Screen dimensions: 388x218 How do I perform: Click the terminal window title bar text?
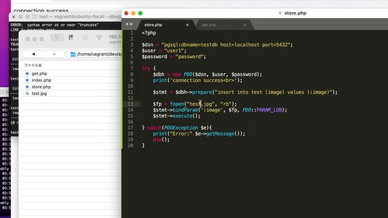coord(79,16)
